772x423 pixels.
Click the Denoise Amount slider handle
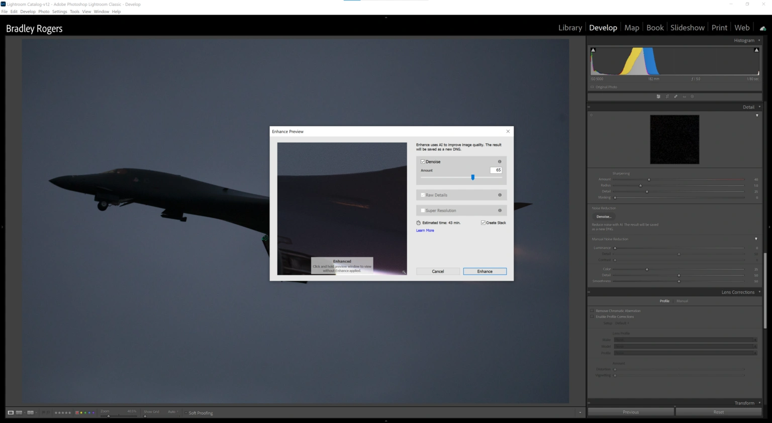(x=472, y=177)
